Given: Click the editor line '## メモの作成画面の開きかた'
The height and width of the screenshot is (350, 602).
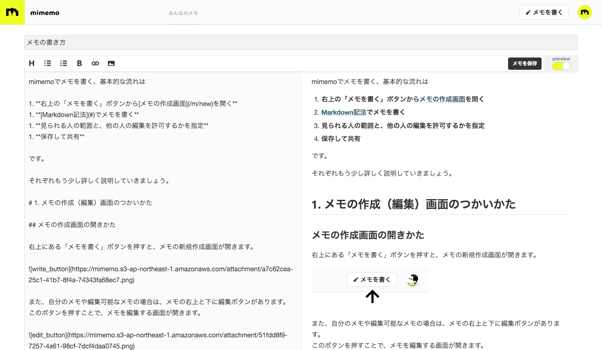Looking at the screenshot, I should [72, 225].
